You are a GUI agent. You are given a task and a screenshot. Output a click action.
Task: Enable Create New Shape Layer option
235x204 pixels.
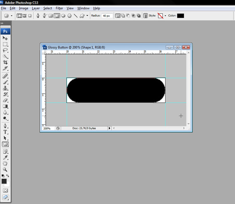tap(118, 16)
